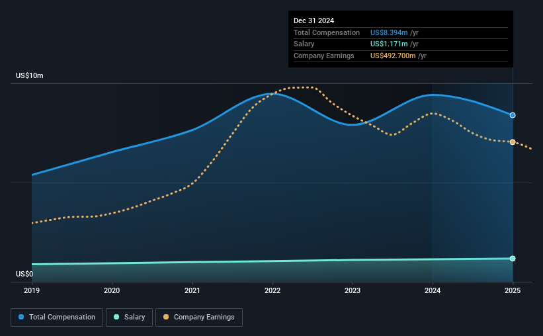Click the 2021 x-axis label

coord(192,290)
